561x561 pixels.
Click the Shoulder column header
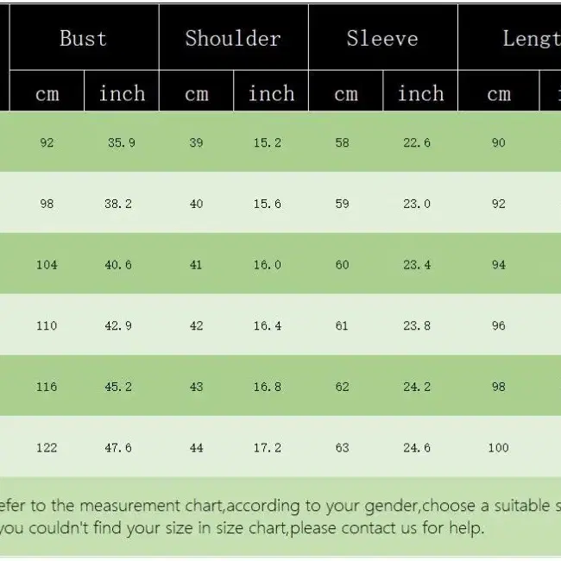234,37
